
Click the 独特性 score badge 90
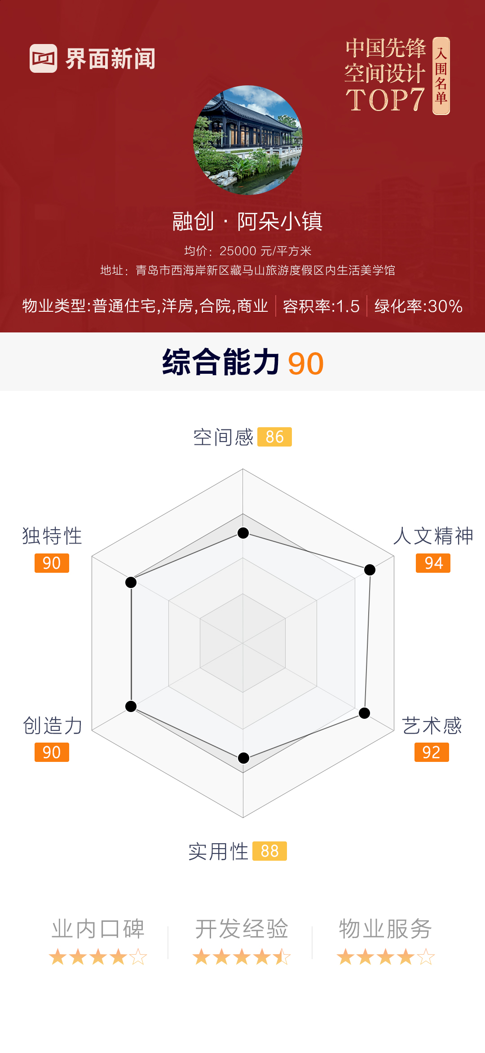point(52,563)
